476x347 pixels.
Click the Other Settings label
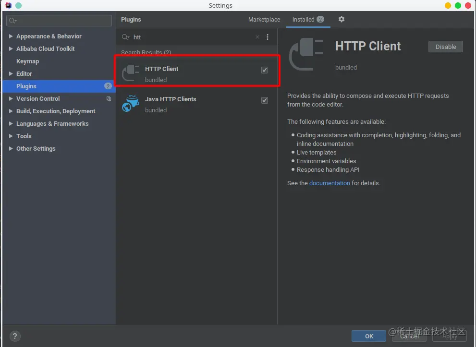[x=36, y=148]
